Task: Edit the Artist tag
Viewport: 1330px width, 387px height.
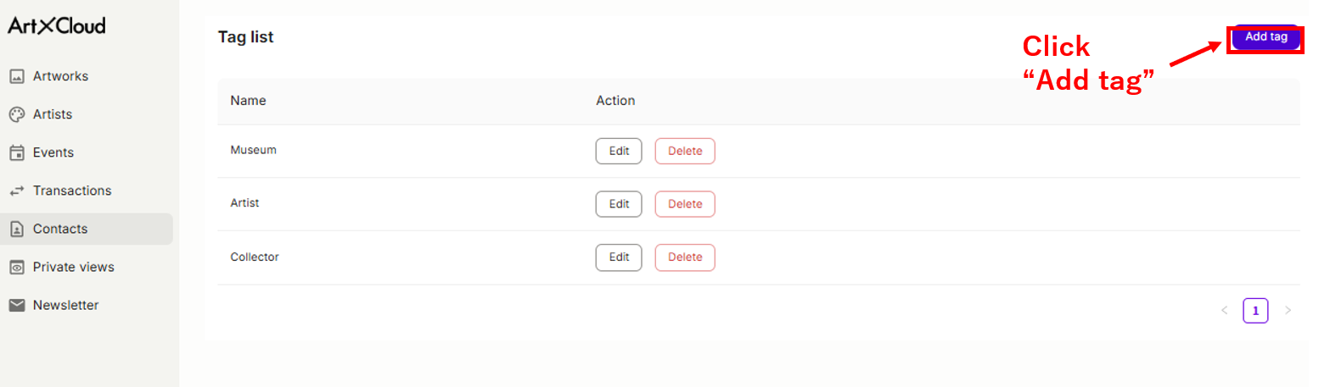Action: point(619,204)
